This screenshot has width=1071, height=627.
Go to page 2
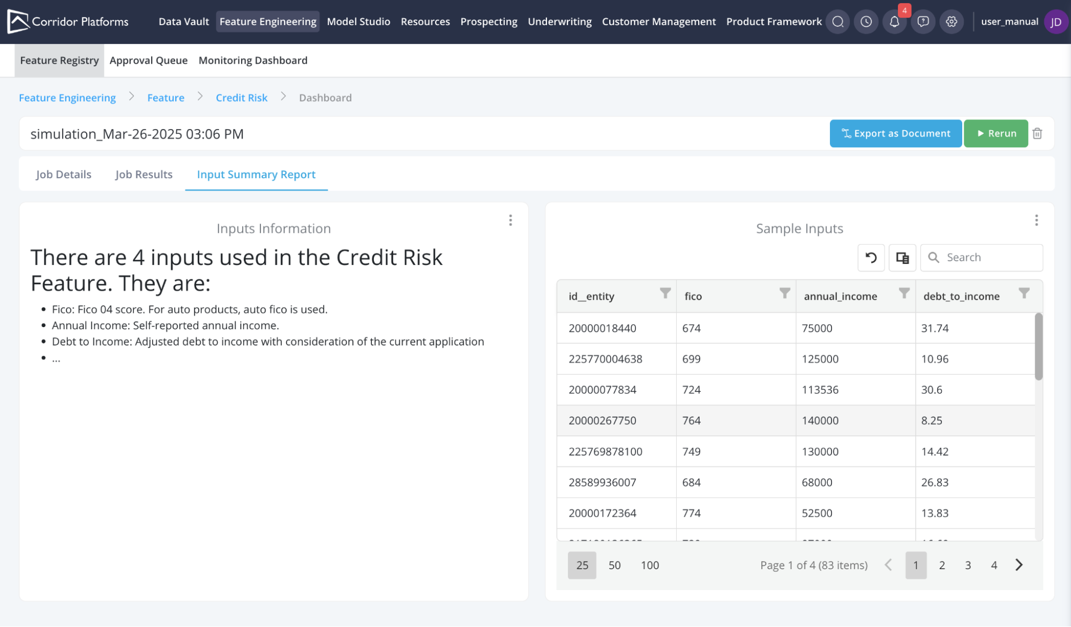click(x=942, y=565)
